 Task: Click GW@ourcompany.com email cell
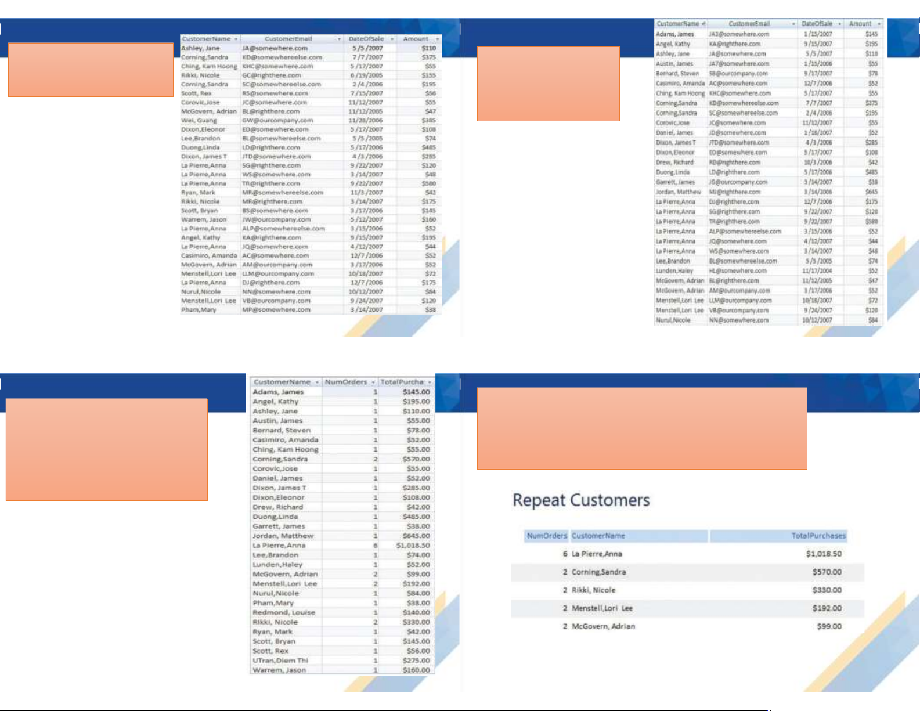click(x=277, y=121)
